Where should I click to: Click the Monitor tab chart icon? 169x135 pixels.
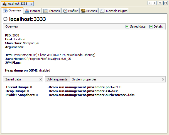[x=27, y=11]
